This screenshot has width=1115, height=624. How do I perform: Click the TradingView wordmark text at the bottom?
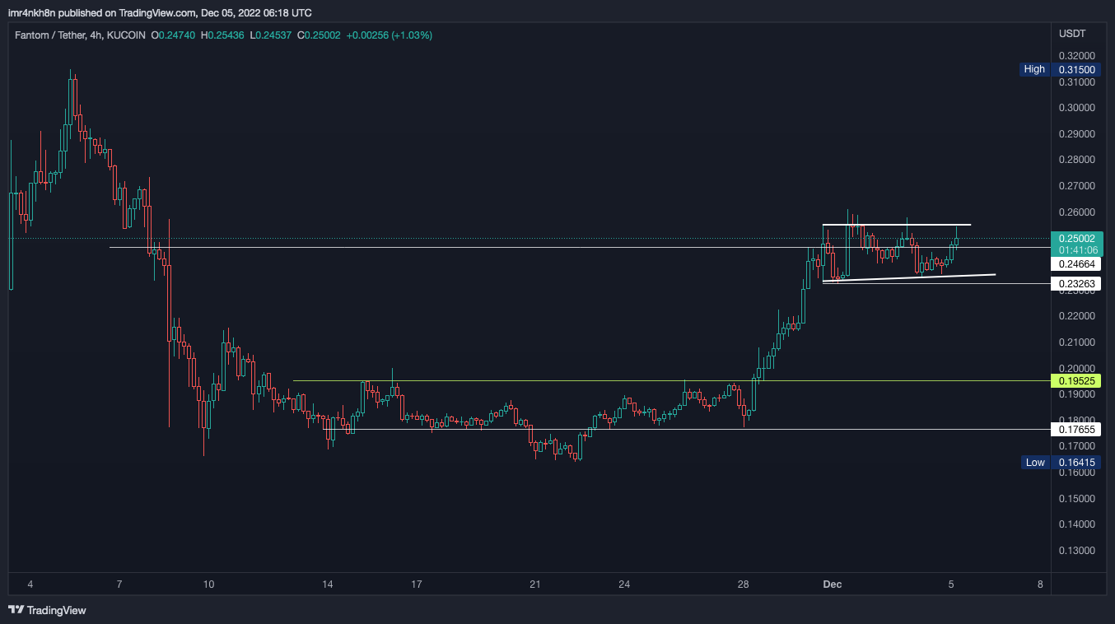56,610
